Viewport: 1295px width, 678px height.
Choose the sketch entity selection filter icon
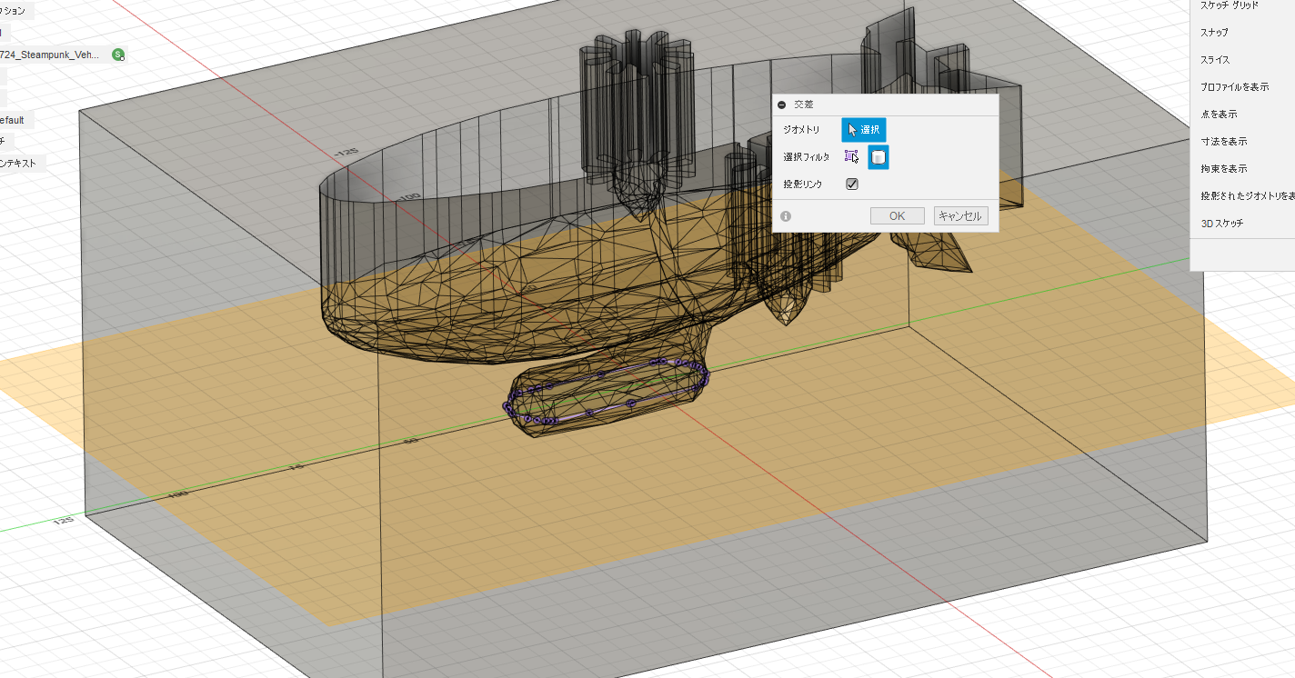pyautogui.click(x=851, y=157)
